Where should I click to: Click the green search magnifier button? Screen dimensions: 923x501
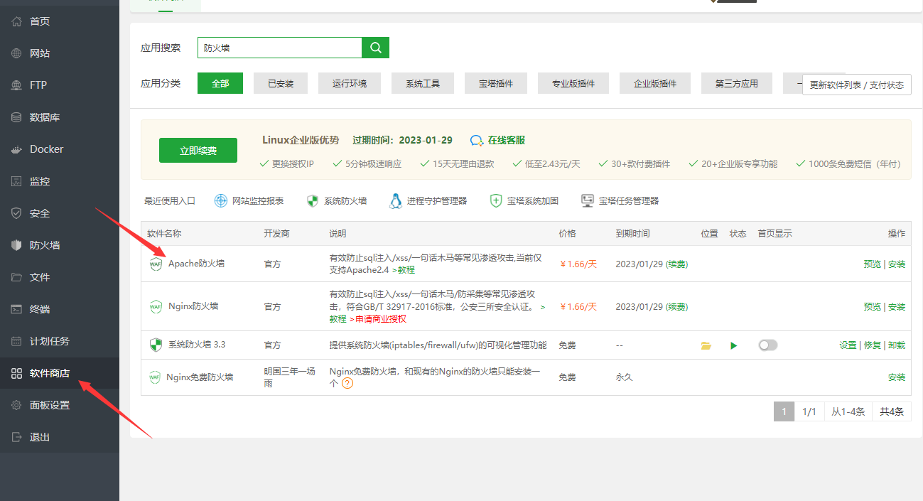click(376, 48)
